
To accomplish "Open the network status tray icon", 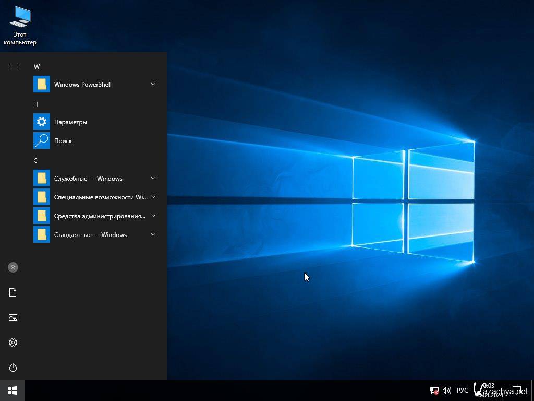I will 434,391.
